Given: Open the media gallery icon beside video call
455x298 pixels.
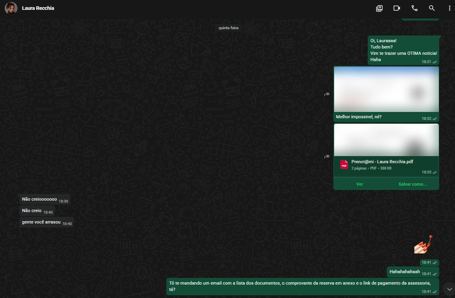Looking at the screenshot, I should (379, 8).
